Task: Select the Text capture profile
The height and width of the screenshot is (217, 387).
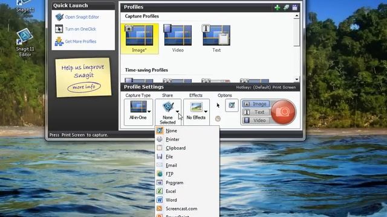Action: pos(216,39)
